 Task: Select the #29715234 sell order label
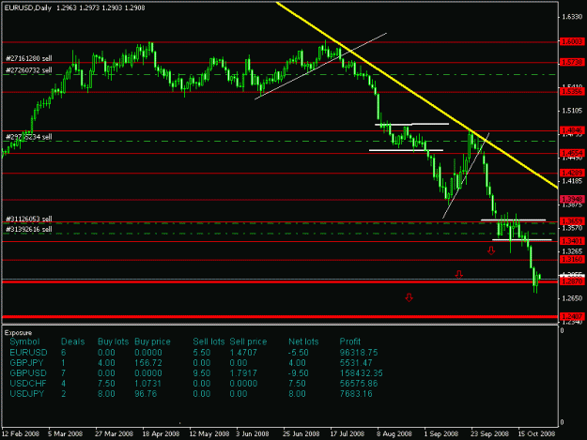(x=29, y=137)
